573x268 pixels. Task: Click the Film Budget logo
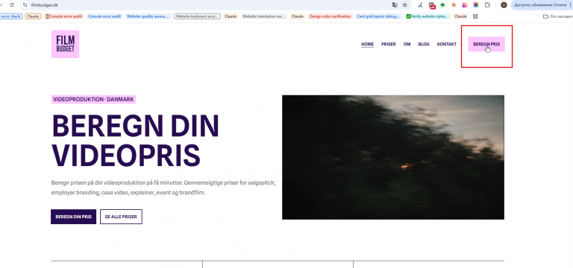coord(65,44)
